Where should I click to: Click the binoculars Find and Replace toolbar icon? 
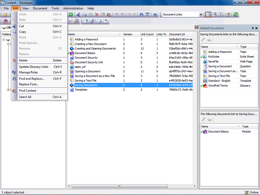pos(141,15)
